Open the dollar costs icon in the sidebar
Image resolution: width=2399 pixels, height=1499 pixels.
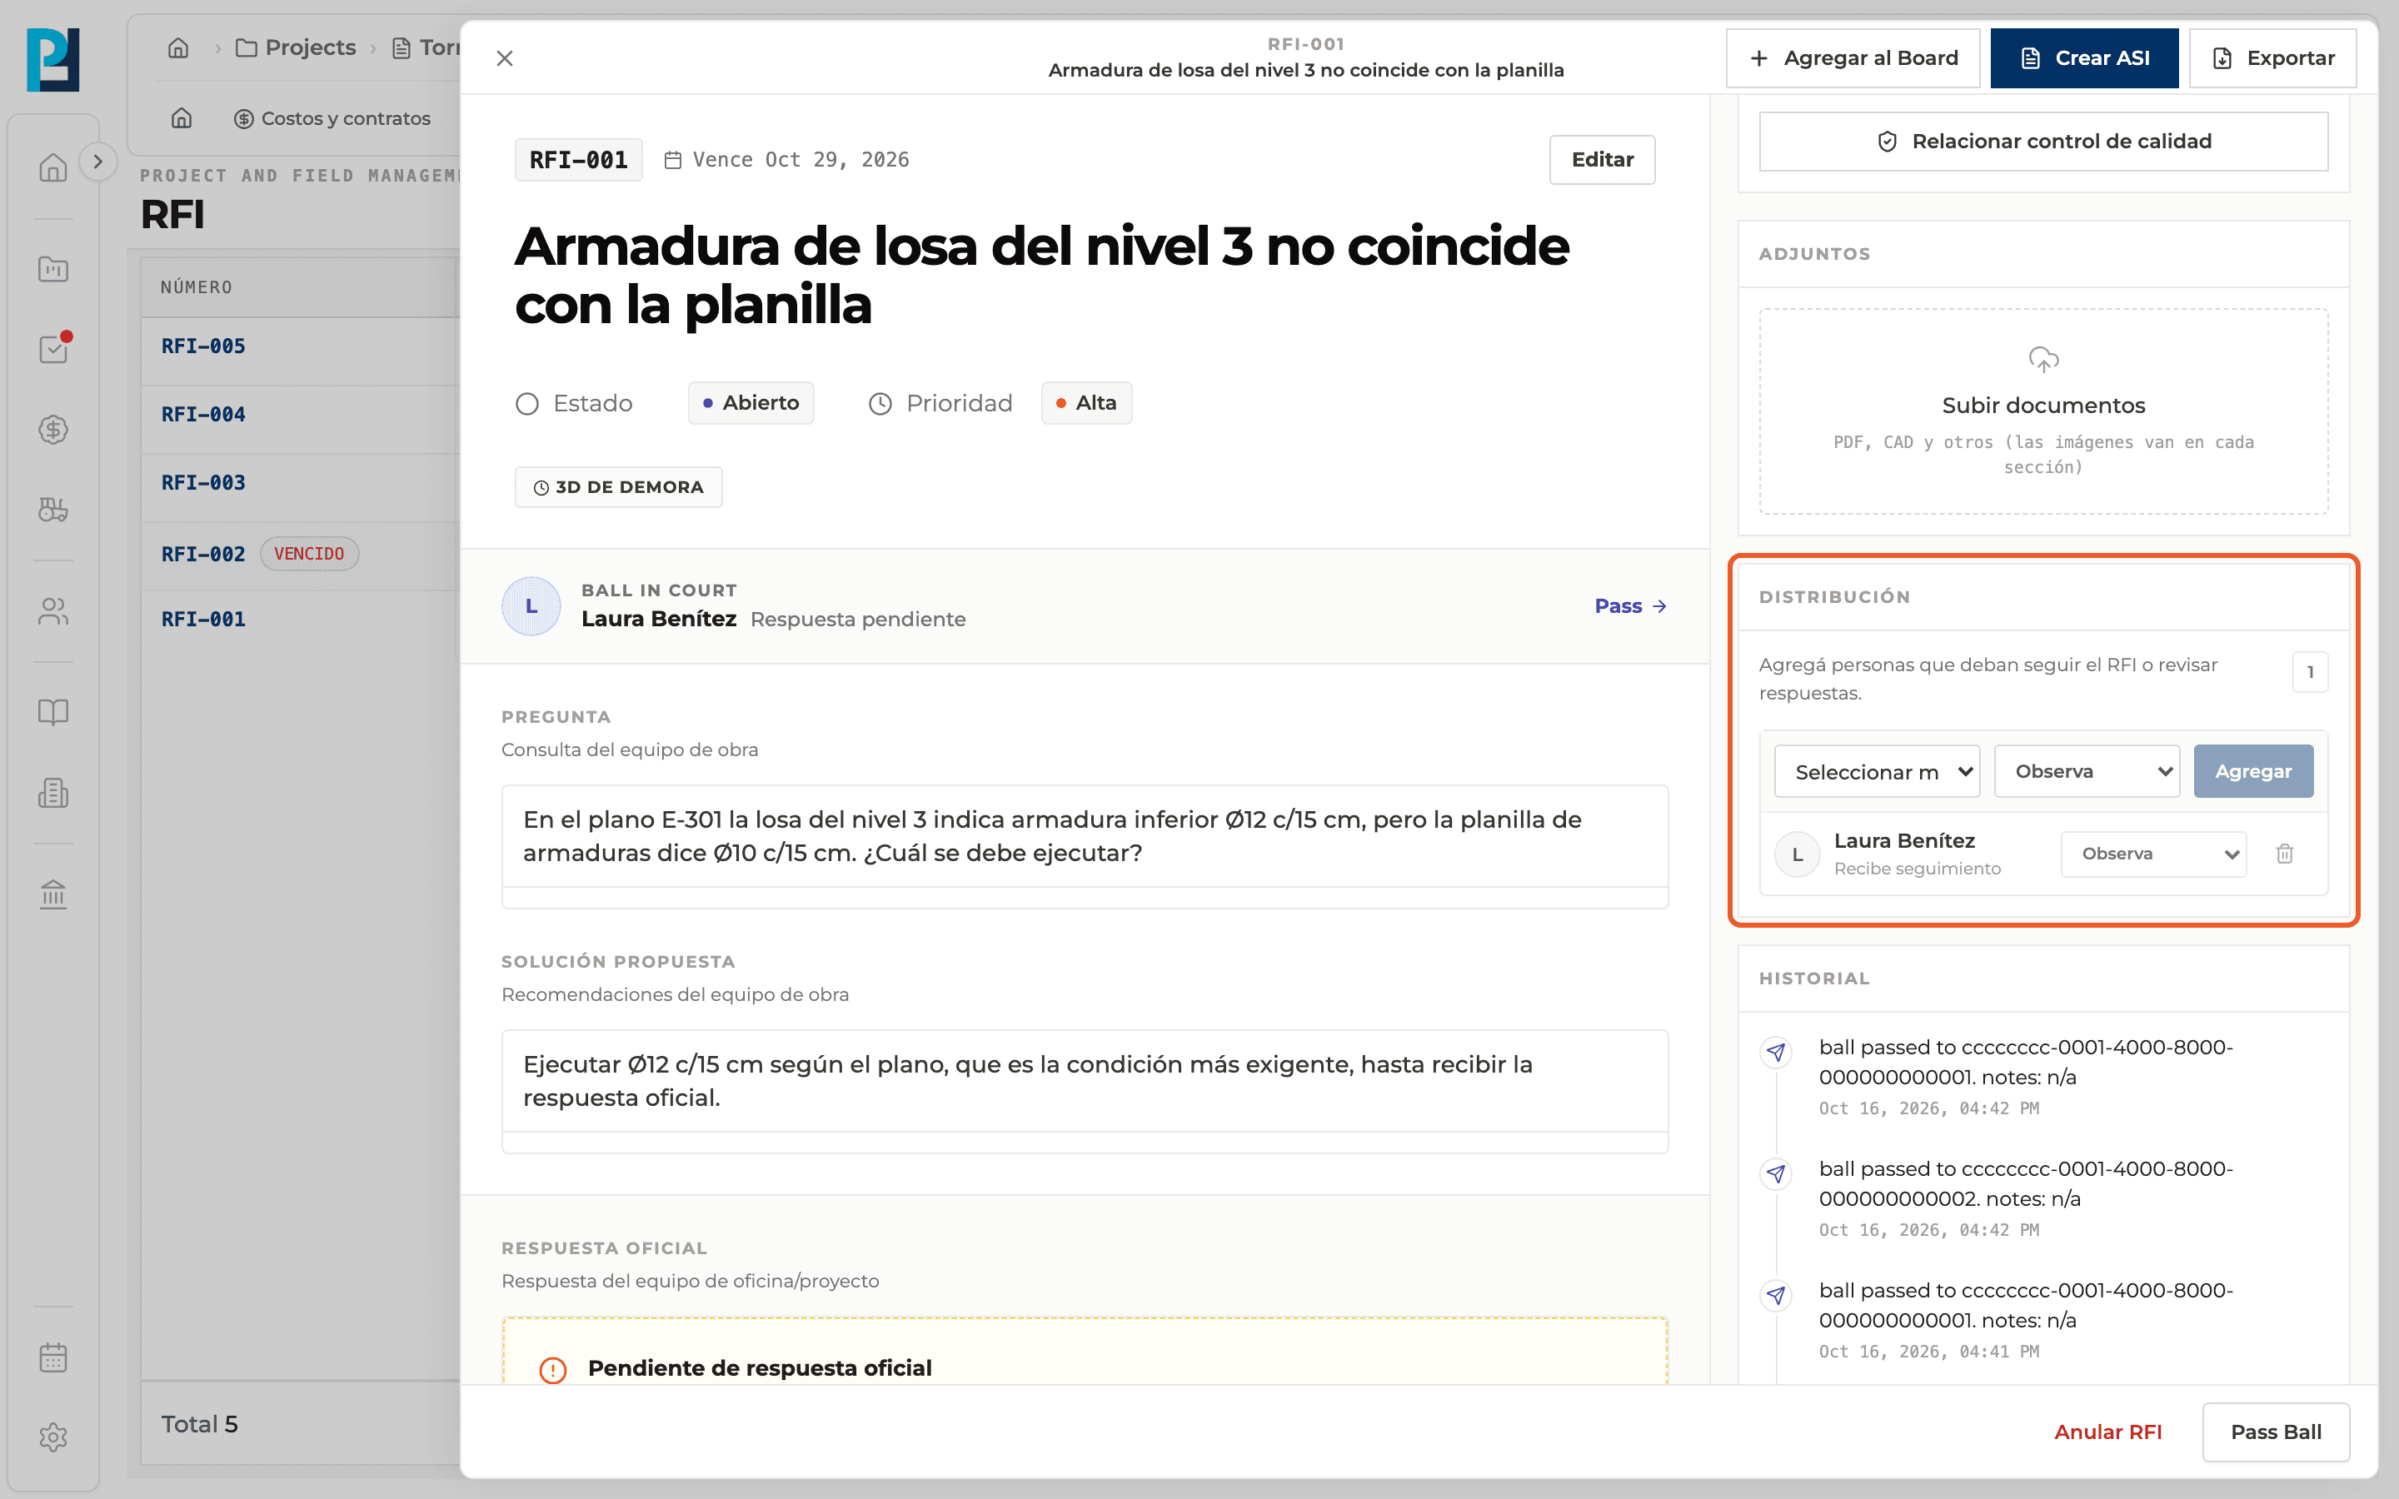tap(53, 429)
